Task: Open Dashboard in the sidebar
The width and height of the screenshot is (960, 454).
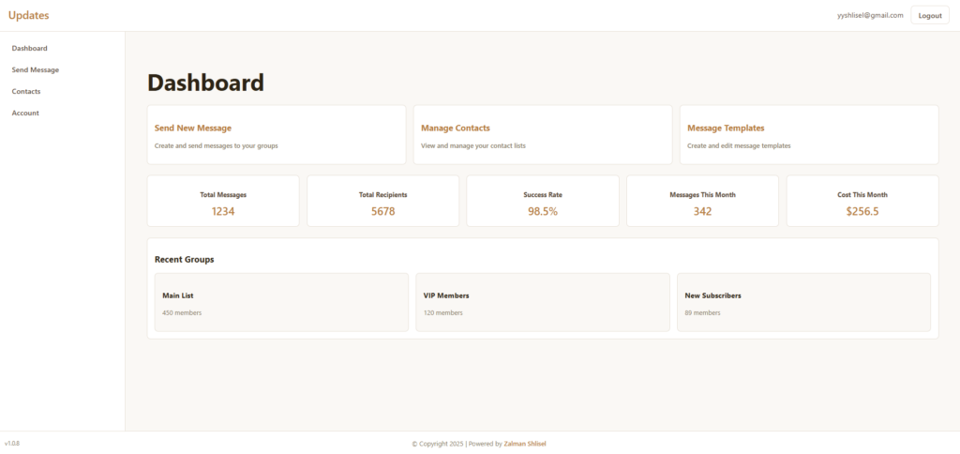Action: click(x=29, y=48)
